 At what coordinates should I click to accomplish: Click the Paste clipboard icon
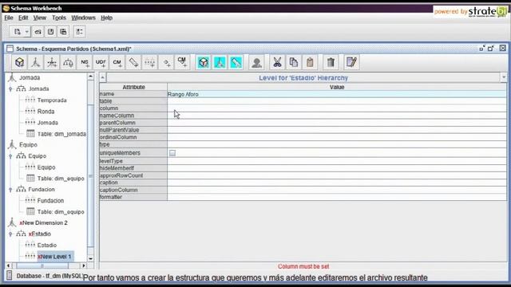tap(310, 62)
